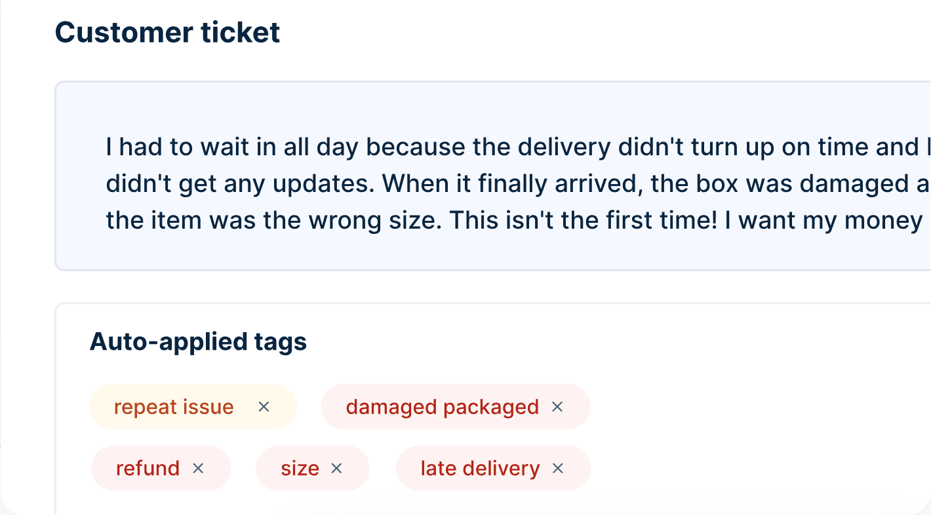
Task: Delete the refund tag
Action: tap(198, 468)
